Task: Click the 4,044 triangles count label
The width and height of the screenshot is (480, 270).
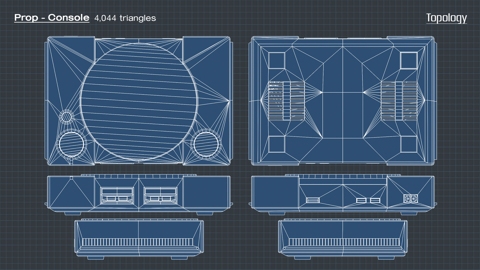Action: (x=124, y=18)
